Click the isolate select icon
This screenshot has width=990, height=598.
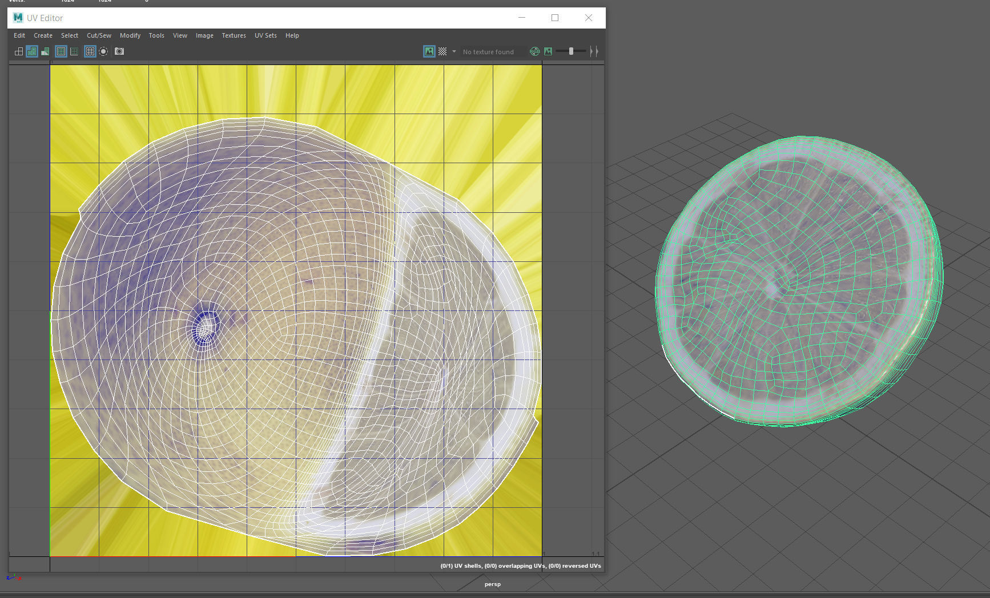pyautogui.click(x=103, y=51)
